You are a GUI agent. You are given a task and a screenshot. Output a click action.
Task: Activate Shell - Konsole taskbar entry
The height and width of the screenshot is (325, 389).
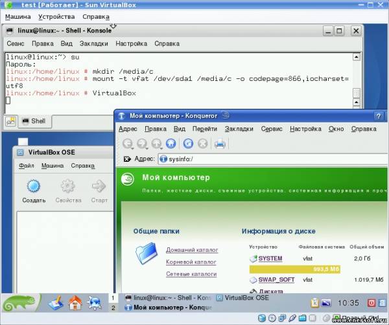(x=168, y=298)
